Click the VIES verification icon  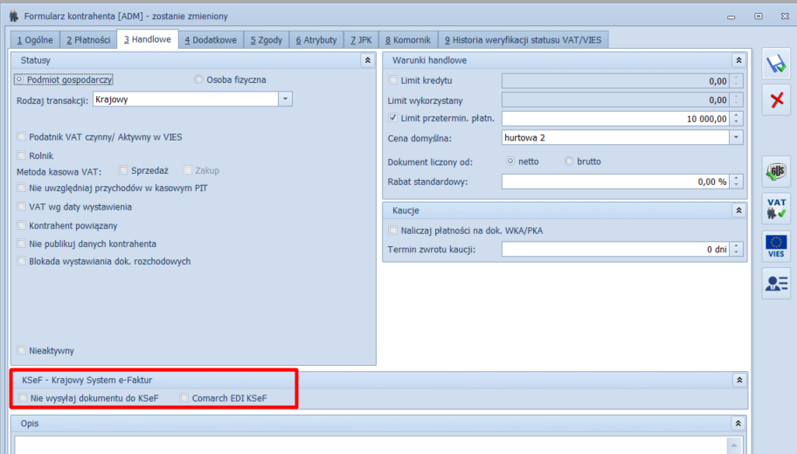pos(776,246)
